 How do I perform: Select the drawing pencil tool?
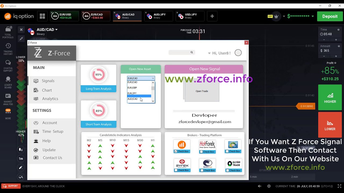click(21, 168)
